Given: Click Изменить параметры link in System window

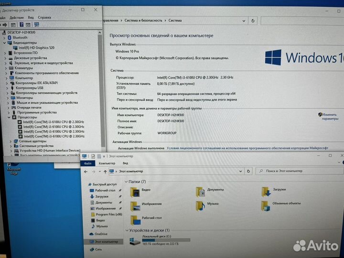Looking at the screenshot, I should [330, 117].
